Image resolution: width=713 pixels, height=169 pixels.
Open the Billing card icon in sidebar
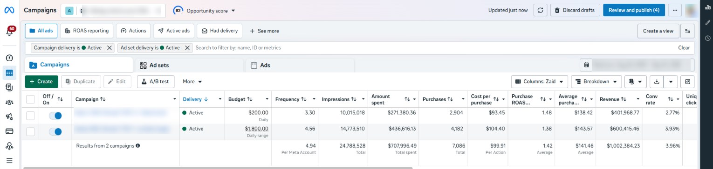click(9, 131)
